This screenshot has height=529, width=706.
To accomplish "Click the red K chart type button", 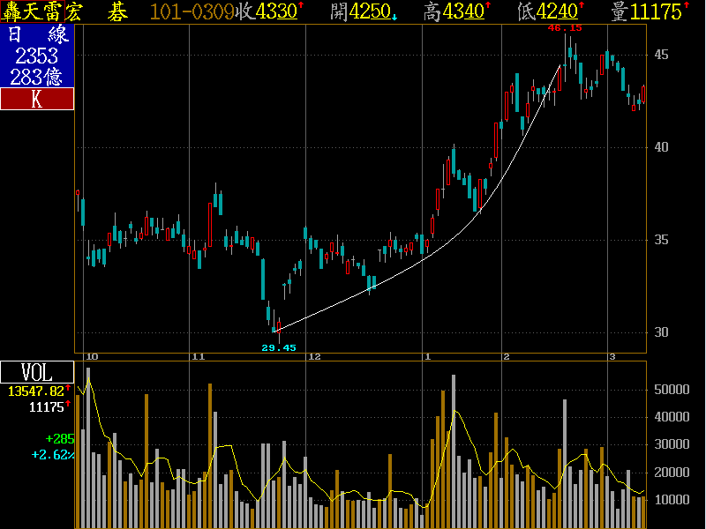I will click(36, 99).
